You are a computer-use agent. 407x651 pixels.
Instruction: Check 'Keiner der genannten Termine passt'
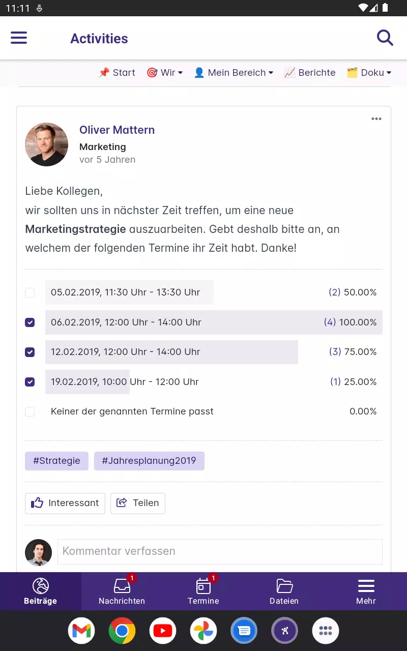pos(30,411)
